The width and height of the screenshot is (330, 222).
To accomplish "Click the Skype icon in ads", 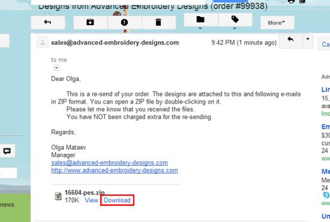I will point(326,195).
